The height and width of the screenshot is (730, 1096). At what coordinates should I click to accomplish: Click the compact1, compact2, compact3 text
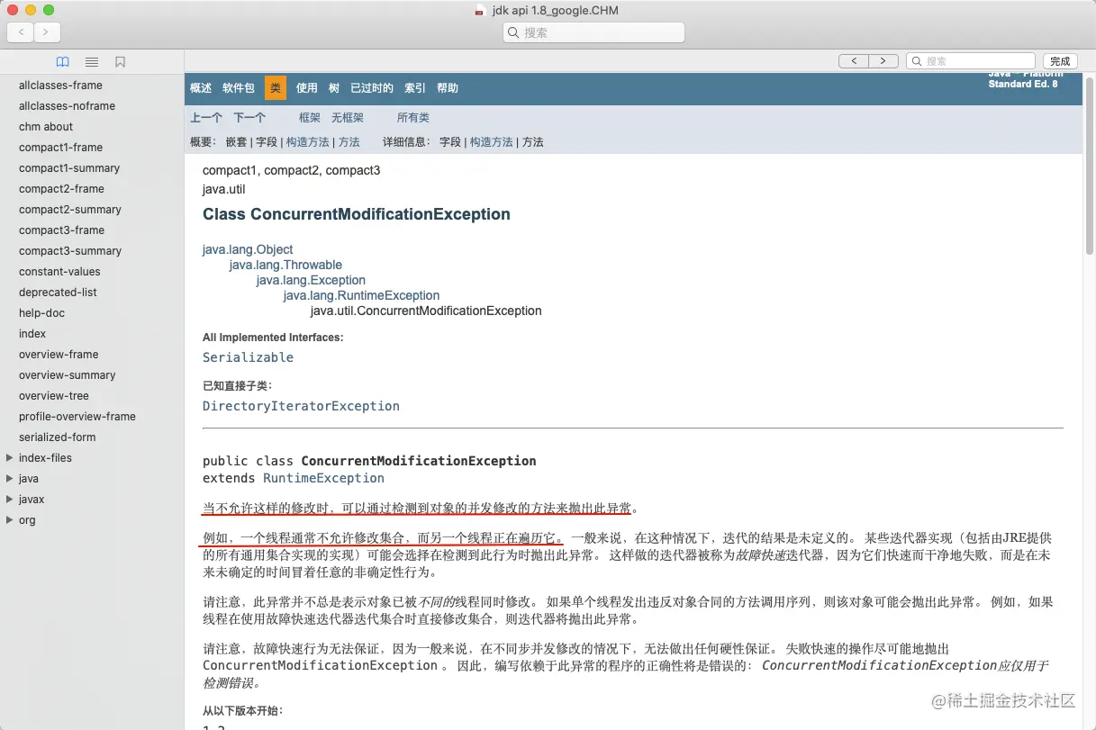coord(292,170)
